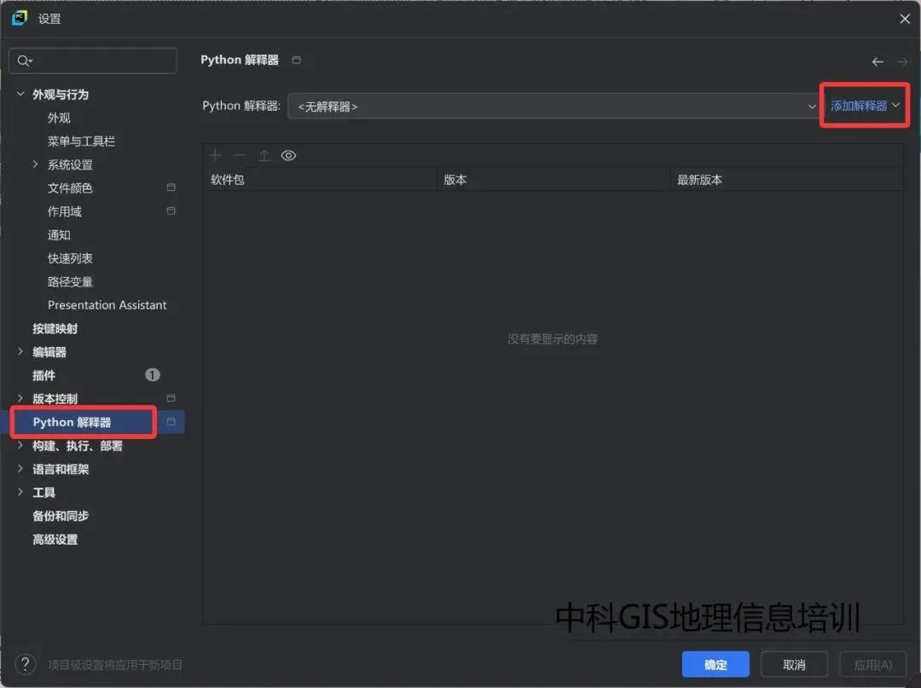921x688 pixels.
Task: Expand the 工具 section
Action: pos(20,492)
